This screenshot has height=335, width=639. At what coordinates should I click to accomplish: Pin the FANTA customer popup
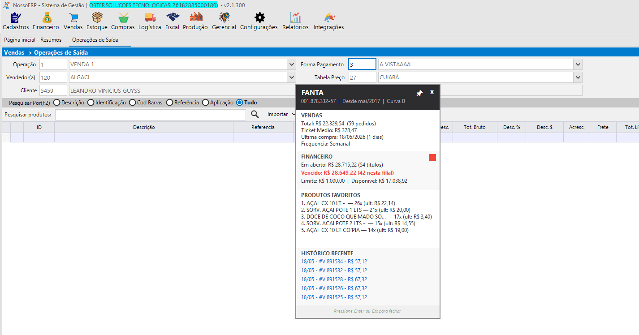tap(419, 93)
